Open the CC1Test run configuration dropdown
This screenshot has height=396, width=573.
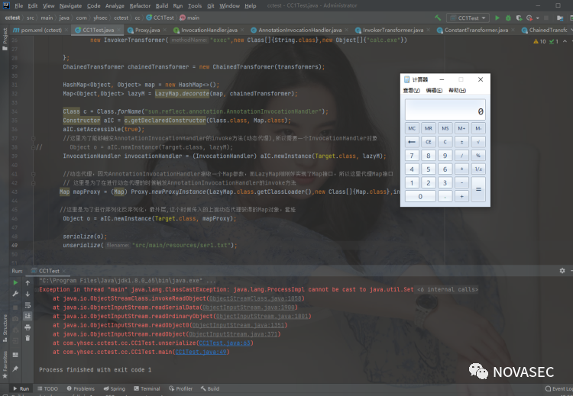[468, 18]
